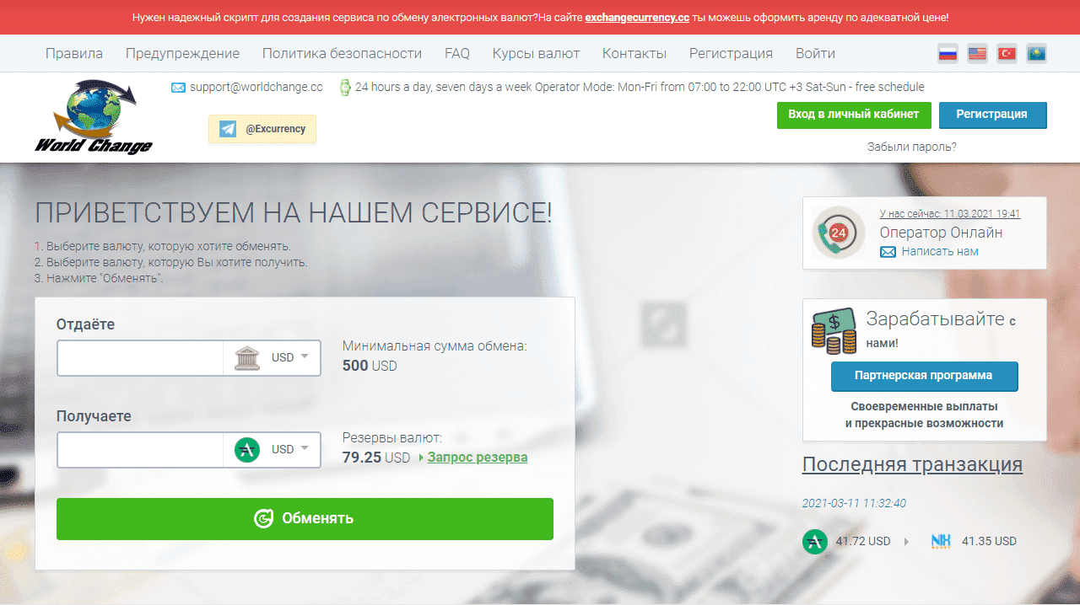
Task: Expand the Получаете currency dropdown
Action: coord(272,450)
